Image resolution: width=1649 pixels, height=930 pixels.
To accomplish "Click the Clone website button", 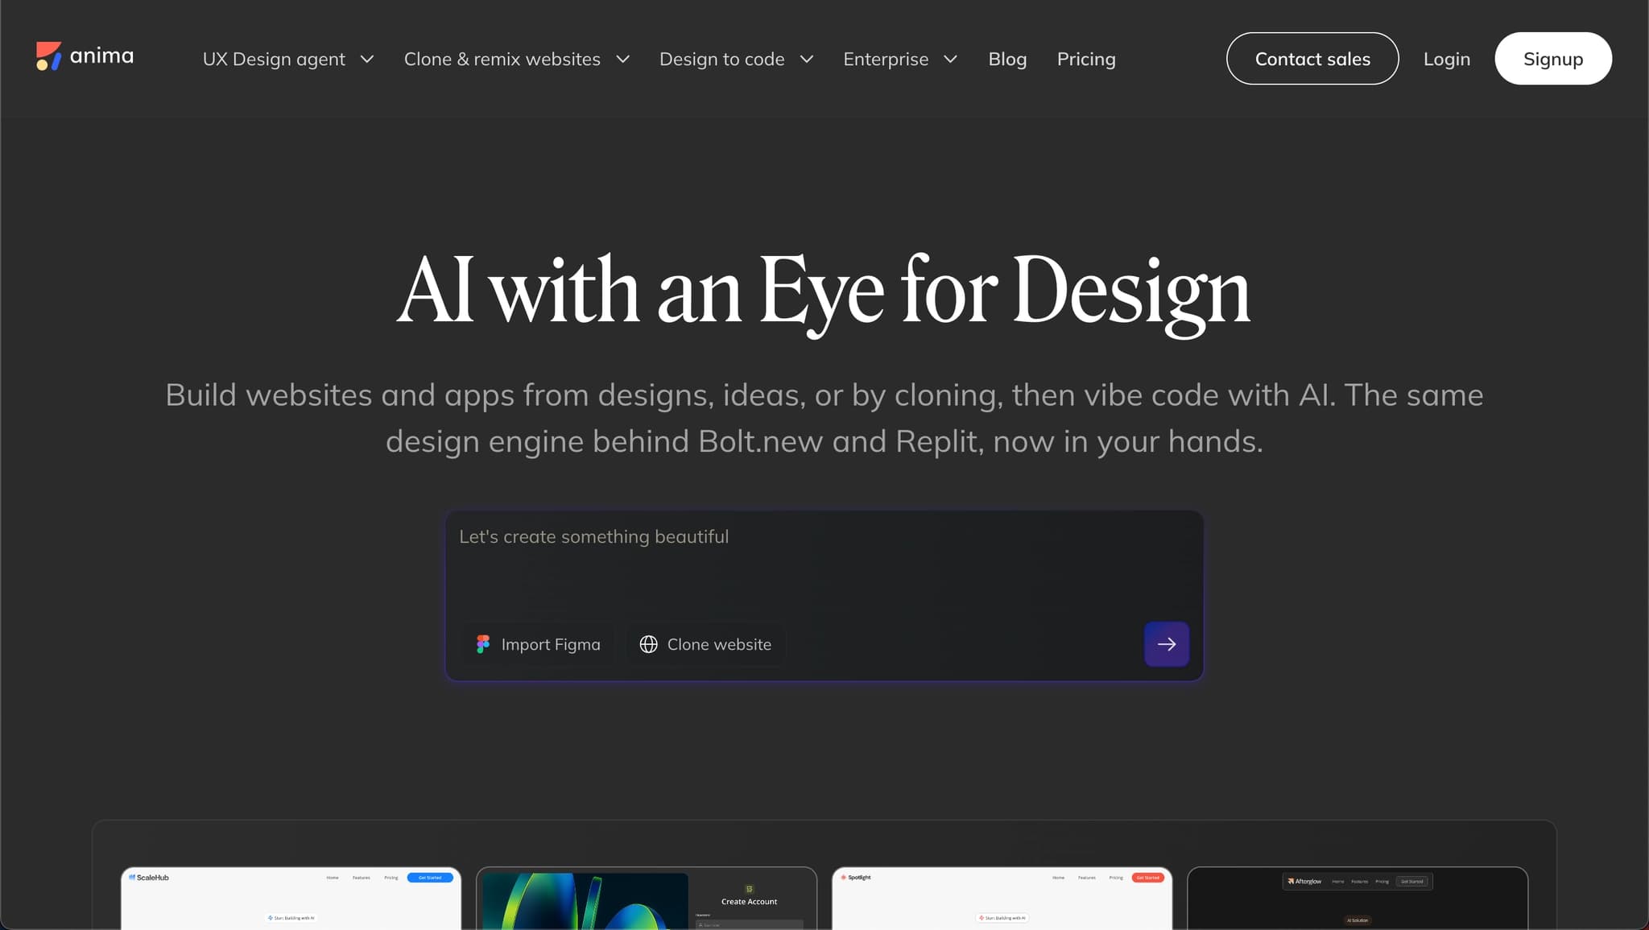I will (705, 644).
